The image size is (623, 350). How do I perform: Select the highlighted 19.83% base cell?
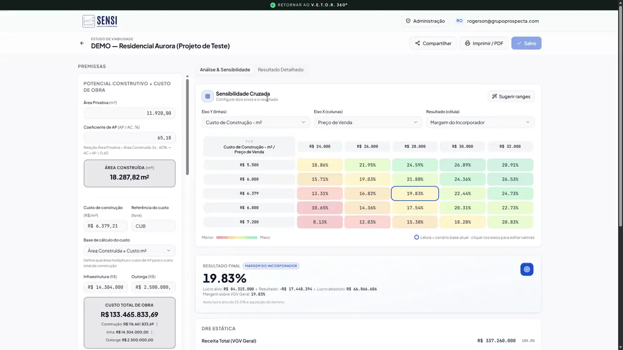[415, 193]
